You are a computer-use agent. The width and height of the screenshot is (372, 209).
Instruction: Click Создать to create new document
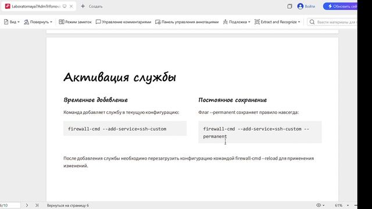click(95, 6)
